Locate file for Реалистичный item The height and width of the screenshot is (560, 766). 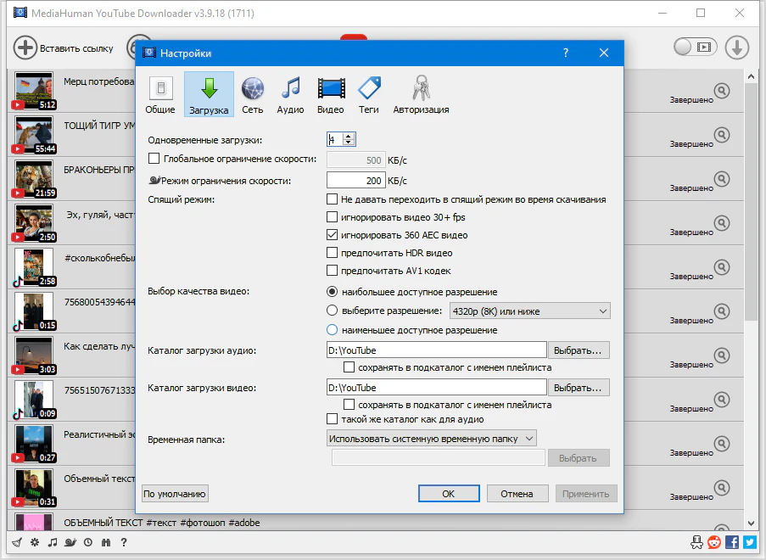coord(722,444)
